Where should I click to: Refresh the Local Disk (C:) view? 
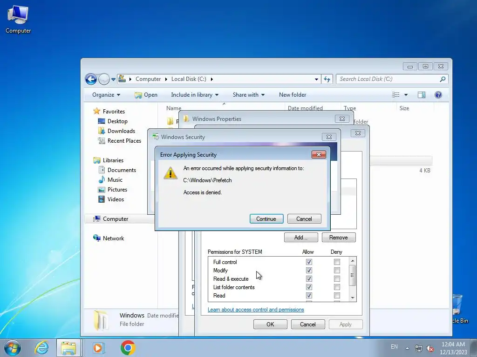pos(327,79)
